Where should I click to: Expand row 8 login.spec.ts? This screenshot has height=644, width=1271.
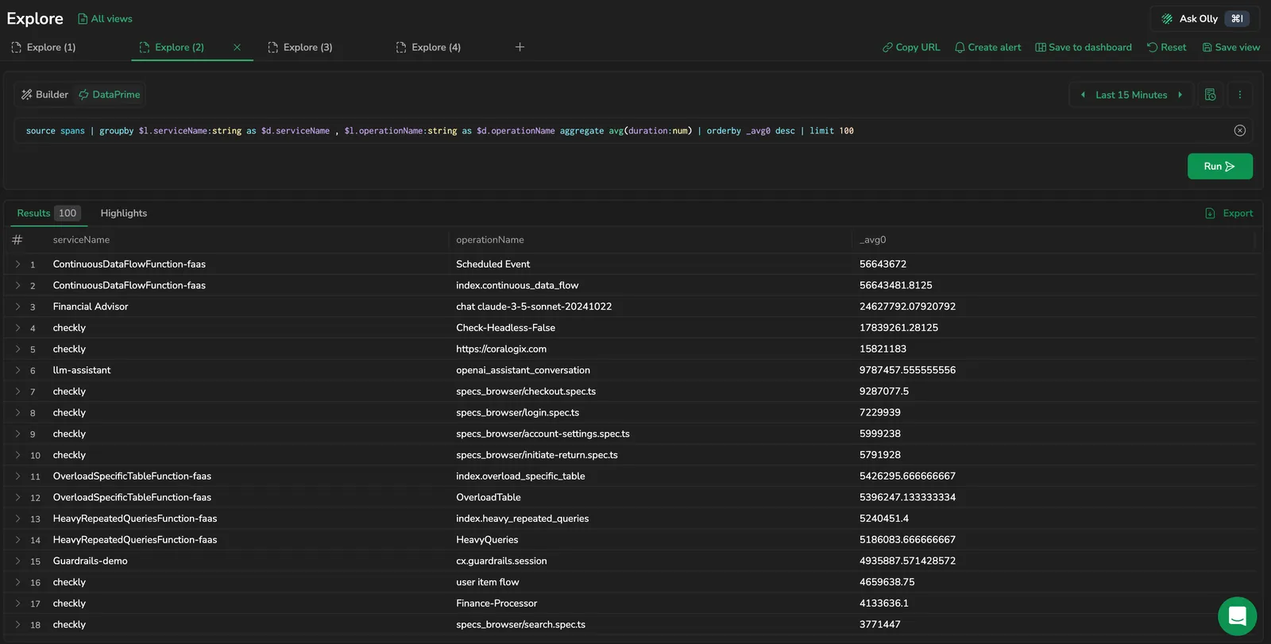tap(17, 412)
